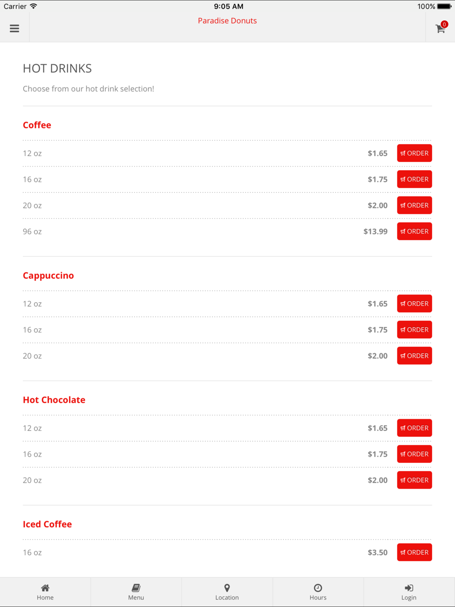Order the 96 oz Coffee
The image size is (455, 607).
(x=414, y=232)
